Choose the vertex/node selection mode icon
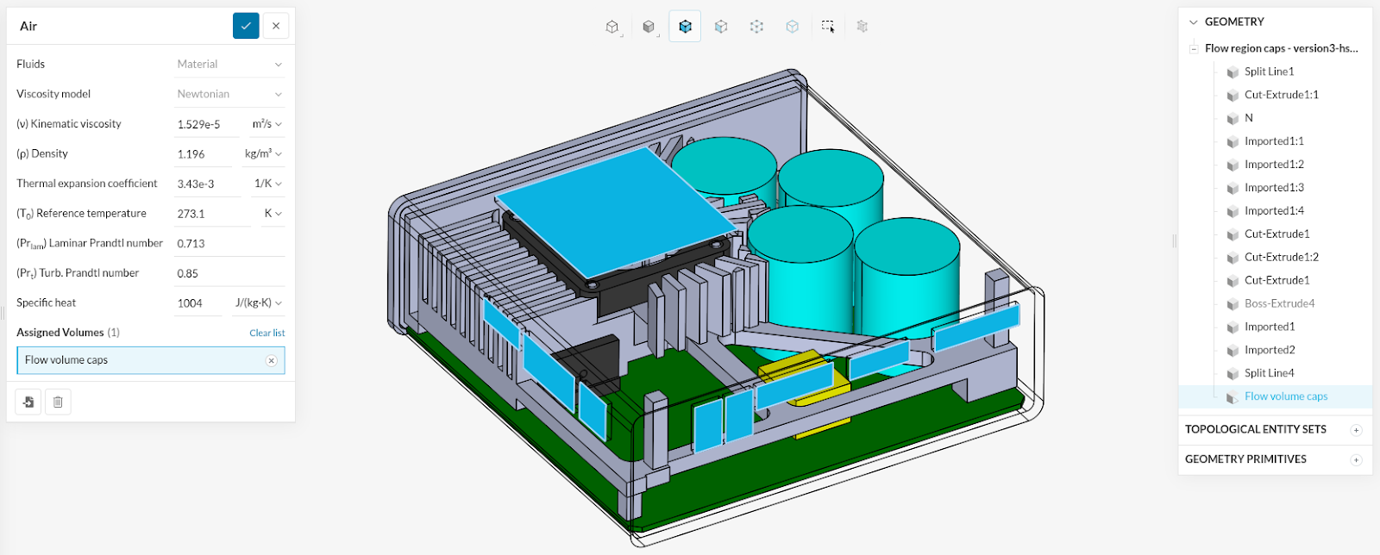Screen dimensions: 1380x555 pos(756,27)
